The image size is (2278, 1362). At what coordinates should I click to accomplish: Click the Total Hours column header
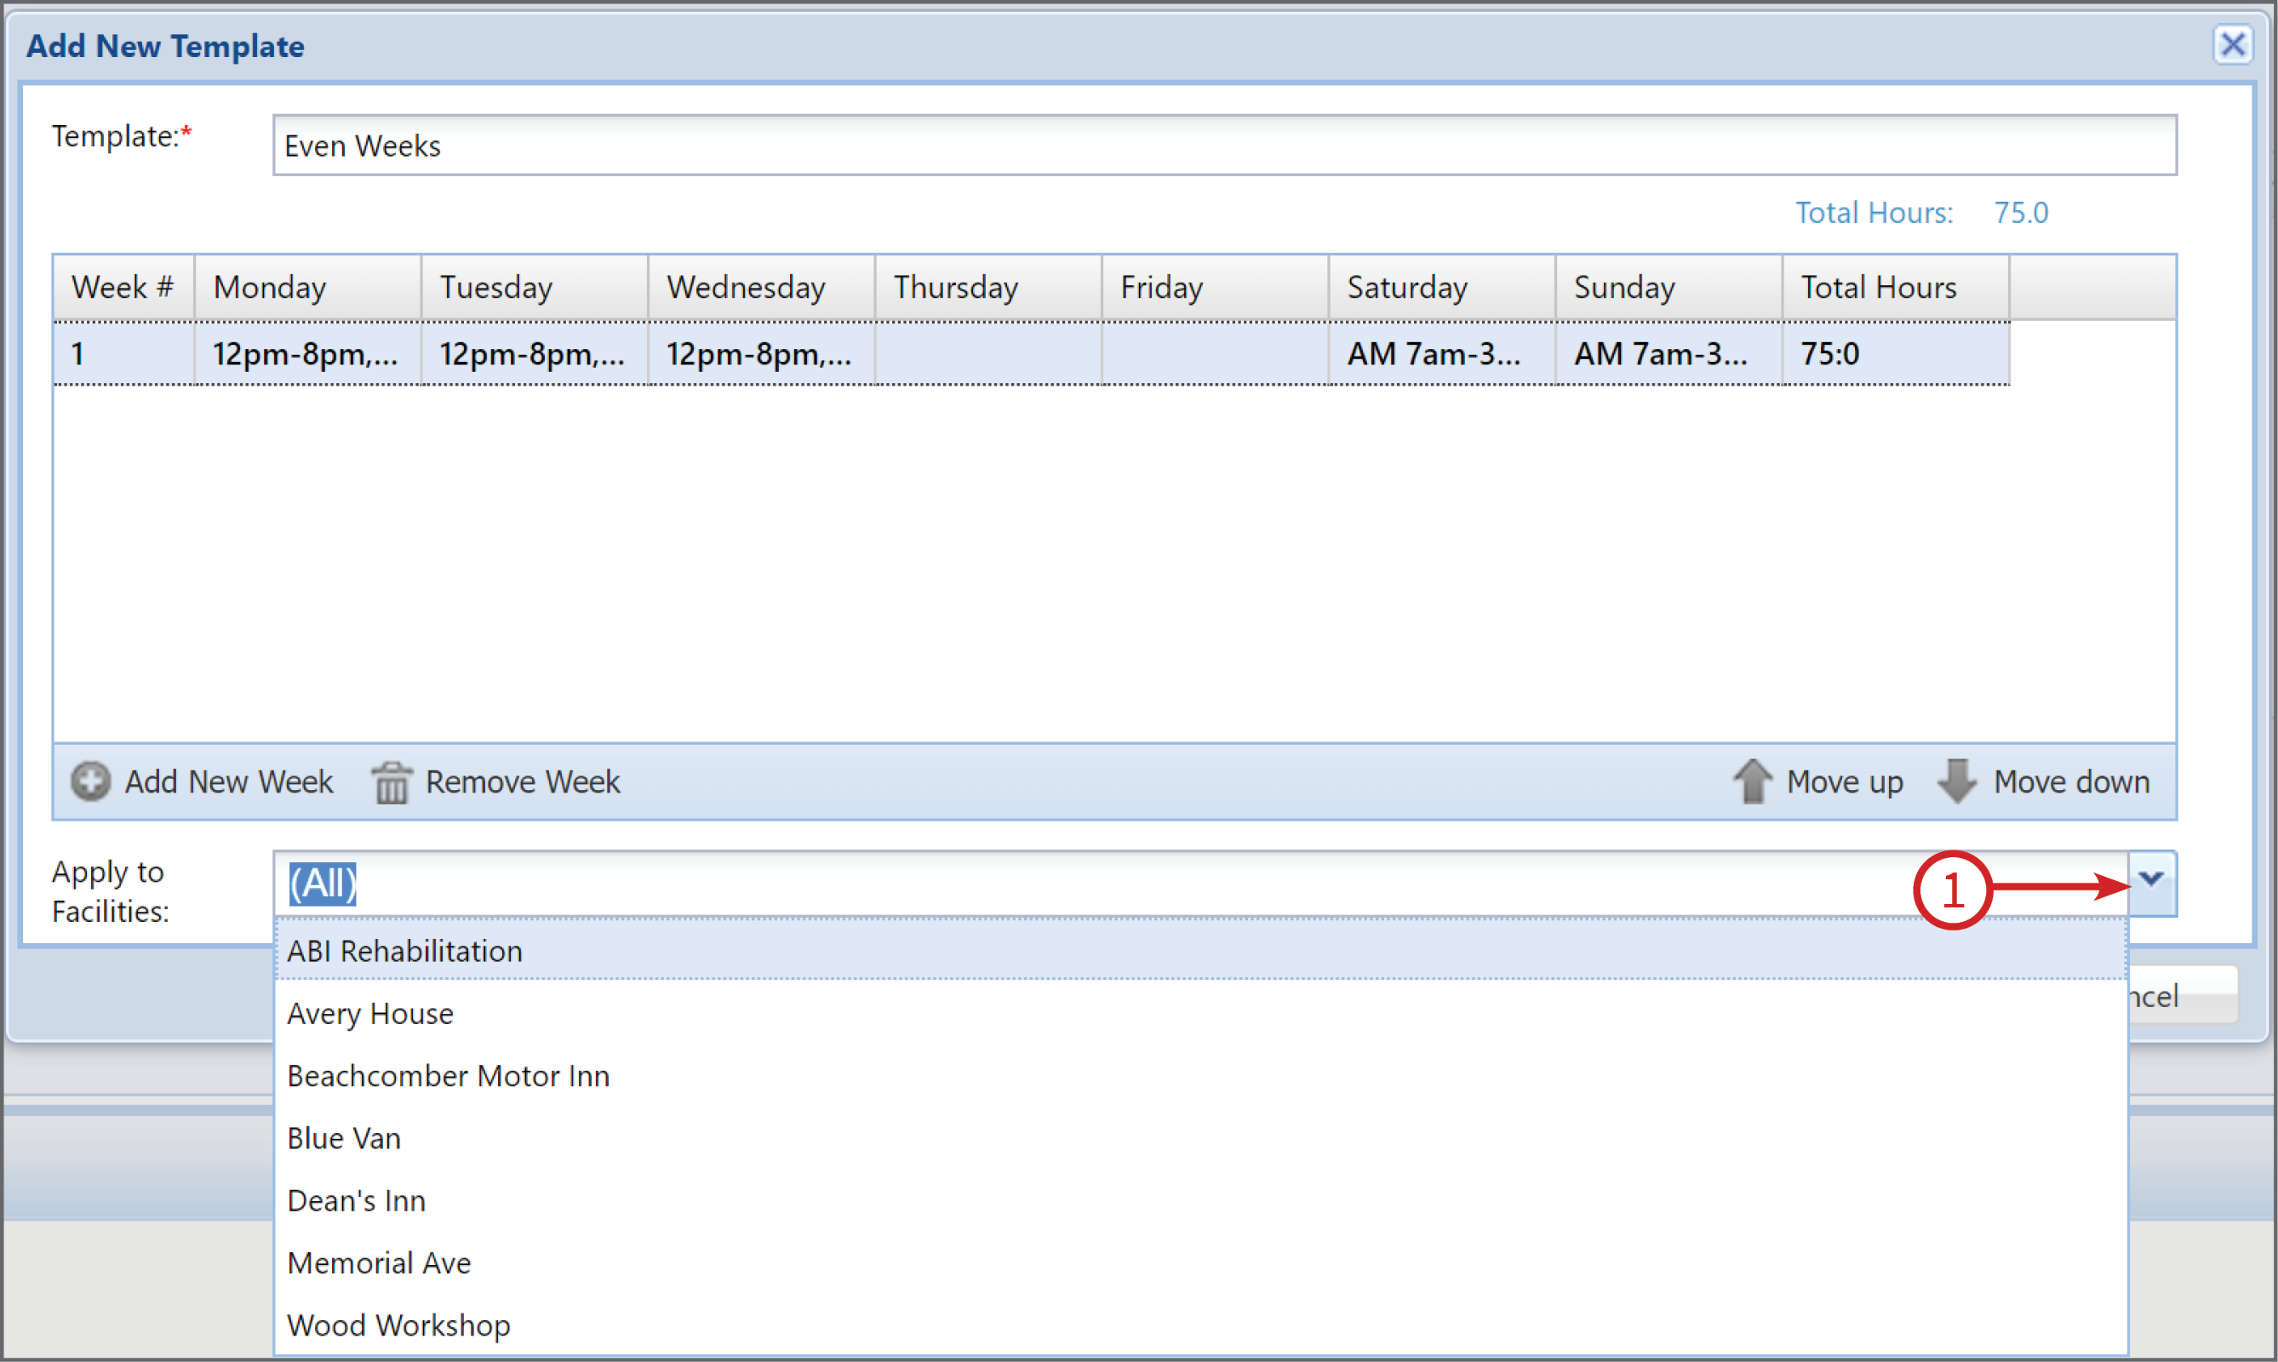pyautogui.click(x=1894, y=287)
